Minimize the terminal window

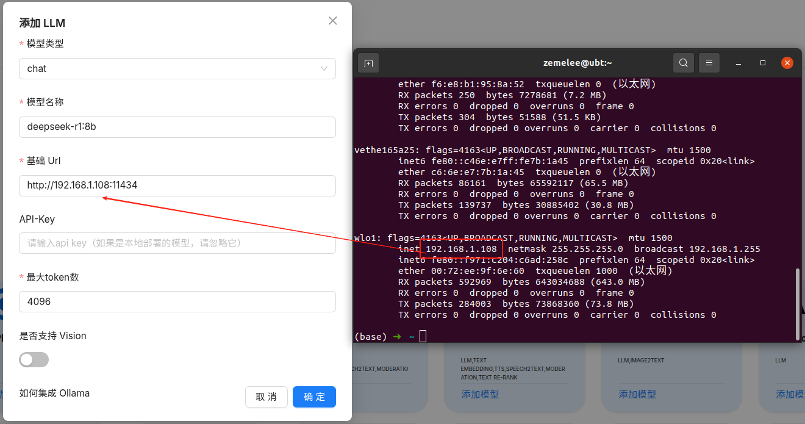pos(739,63)
